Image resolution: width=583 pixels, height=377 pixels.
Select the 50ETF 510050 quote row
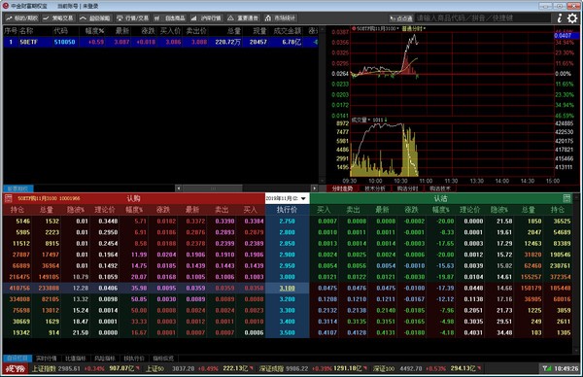click(160, 42)
